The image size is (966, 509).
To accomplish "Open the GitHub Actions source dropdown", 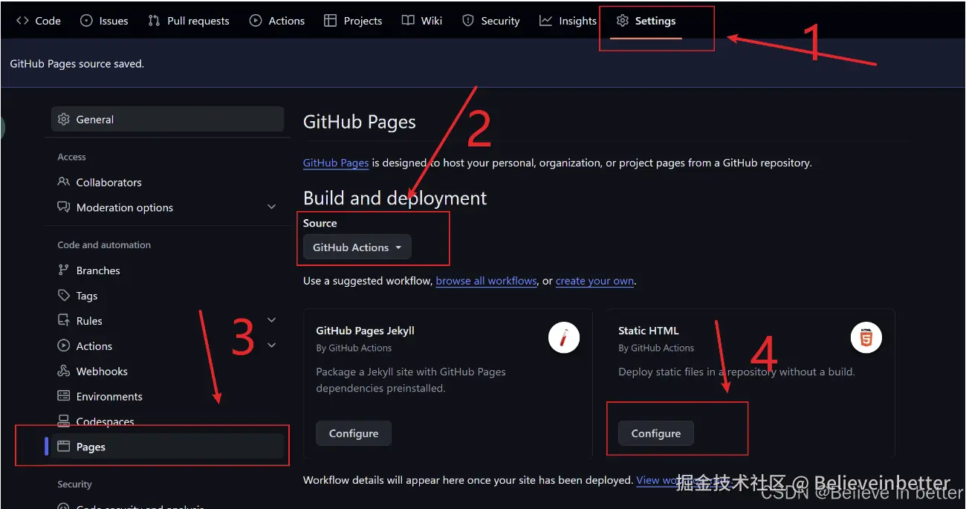I will point(357,247).
